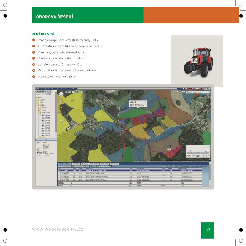Click the Informace o vozidle panel header
Image resolution: width=246 pixels, height=246 pixels.
click(x=46, y=140)
